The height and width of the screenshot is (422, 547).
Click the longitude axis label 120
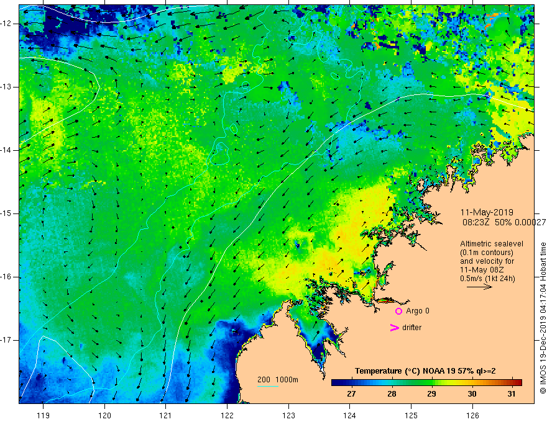pyautogui.click(x=104, y=415)
